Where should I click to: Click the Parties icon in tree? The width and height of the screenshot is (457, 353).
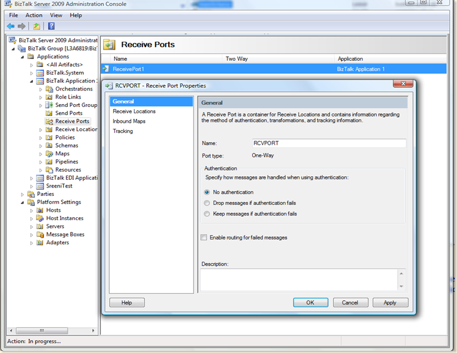(x=31, y=194)
